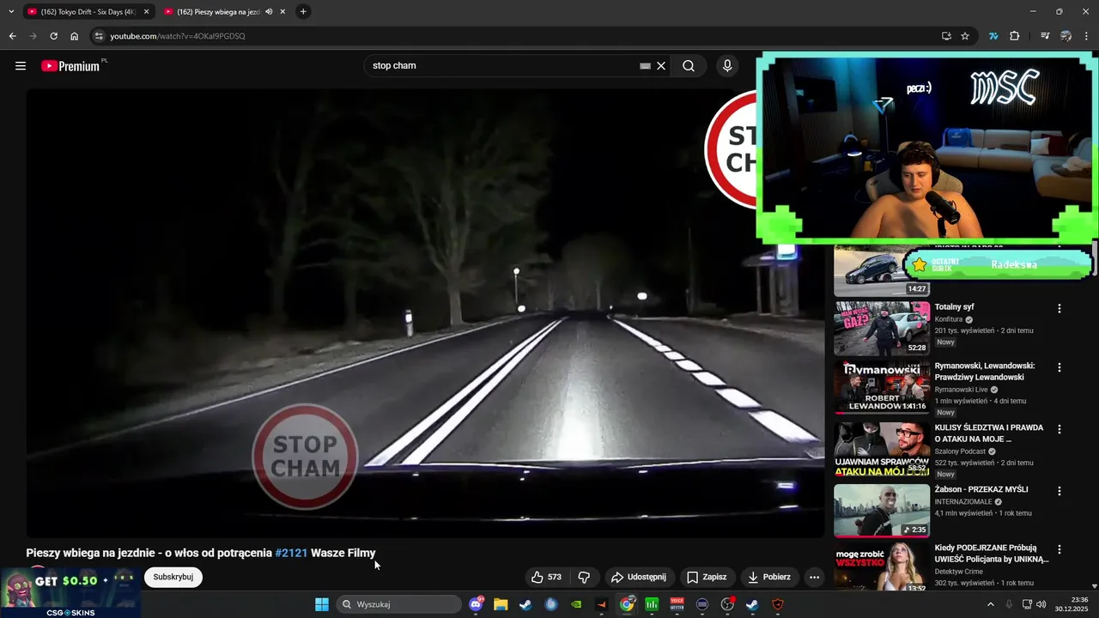The image size is (1099, 618).
Task: Open Żabson PRZEKAŻ MYŚLI thumbnail
Action: pyautogui.click(x=882, y=511)
